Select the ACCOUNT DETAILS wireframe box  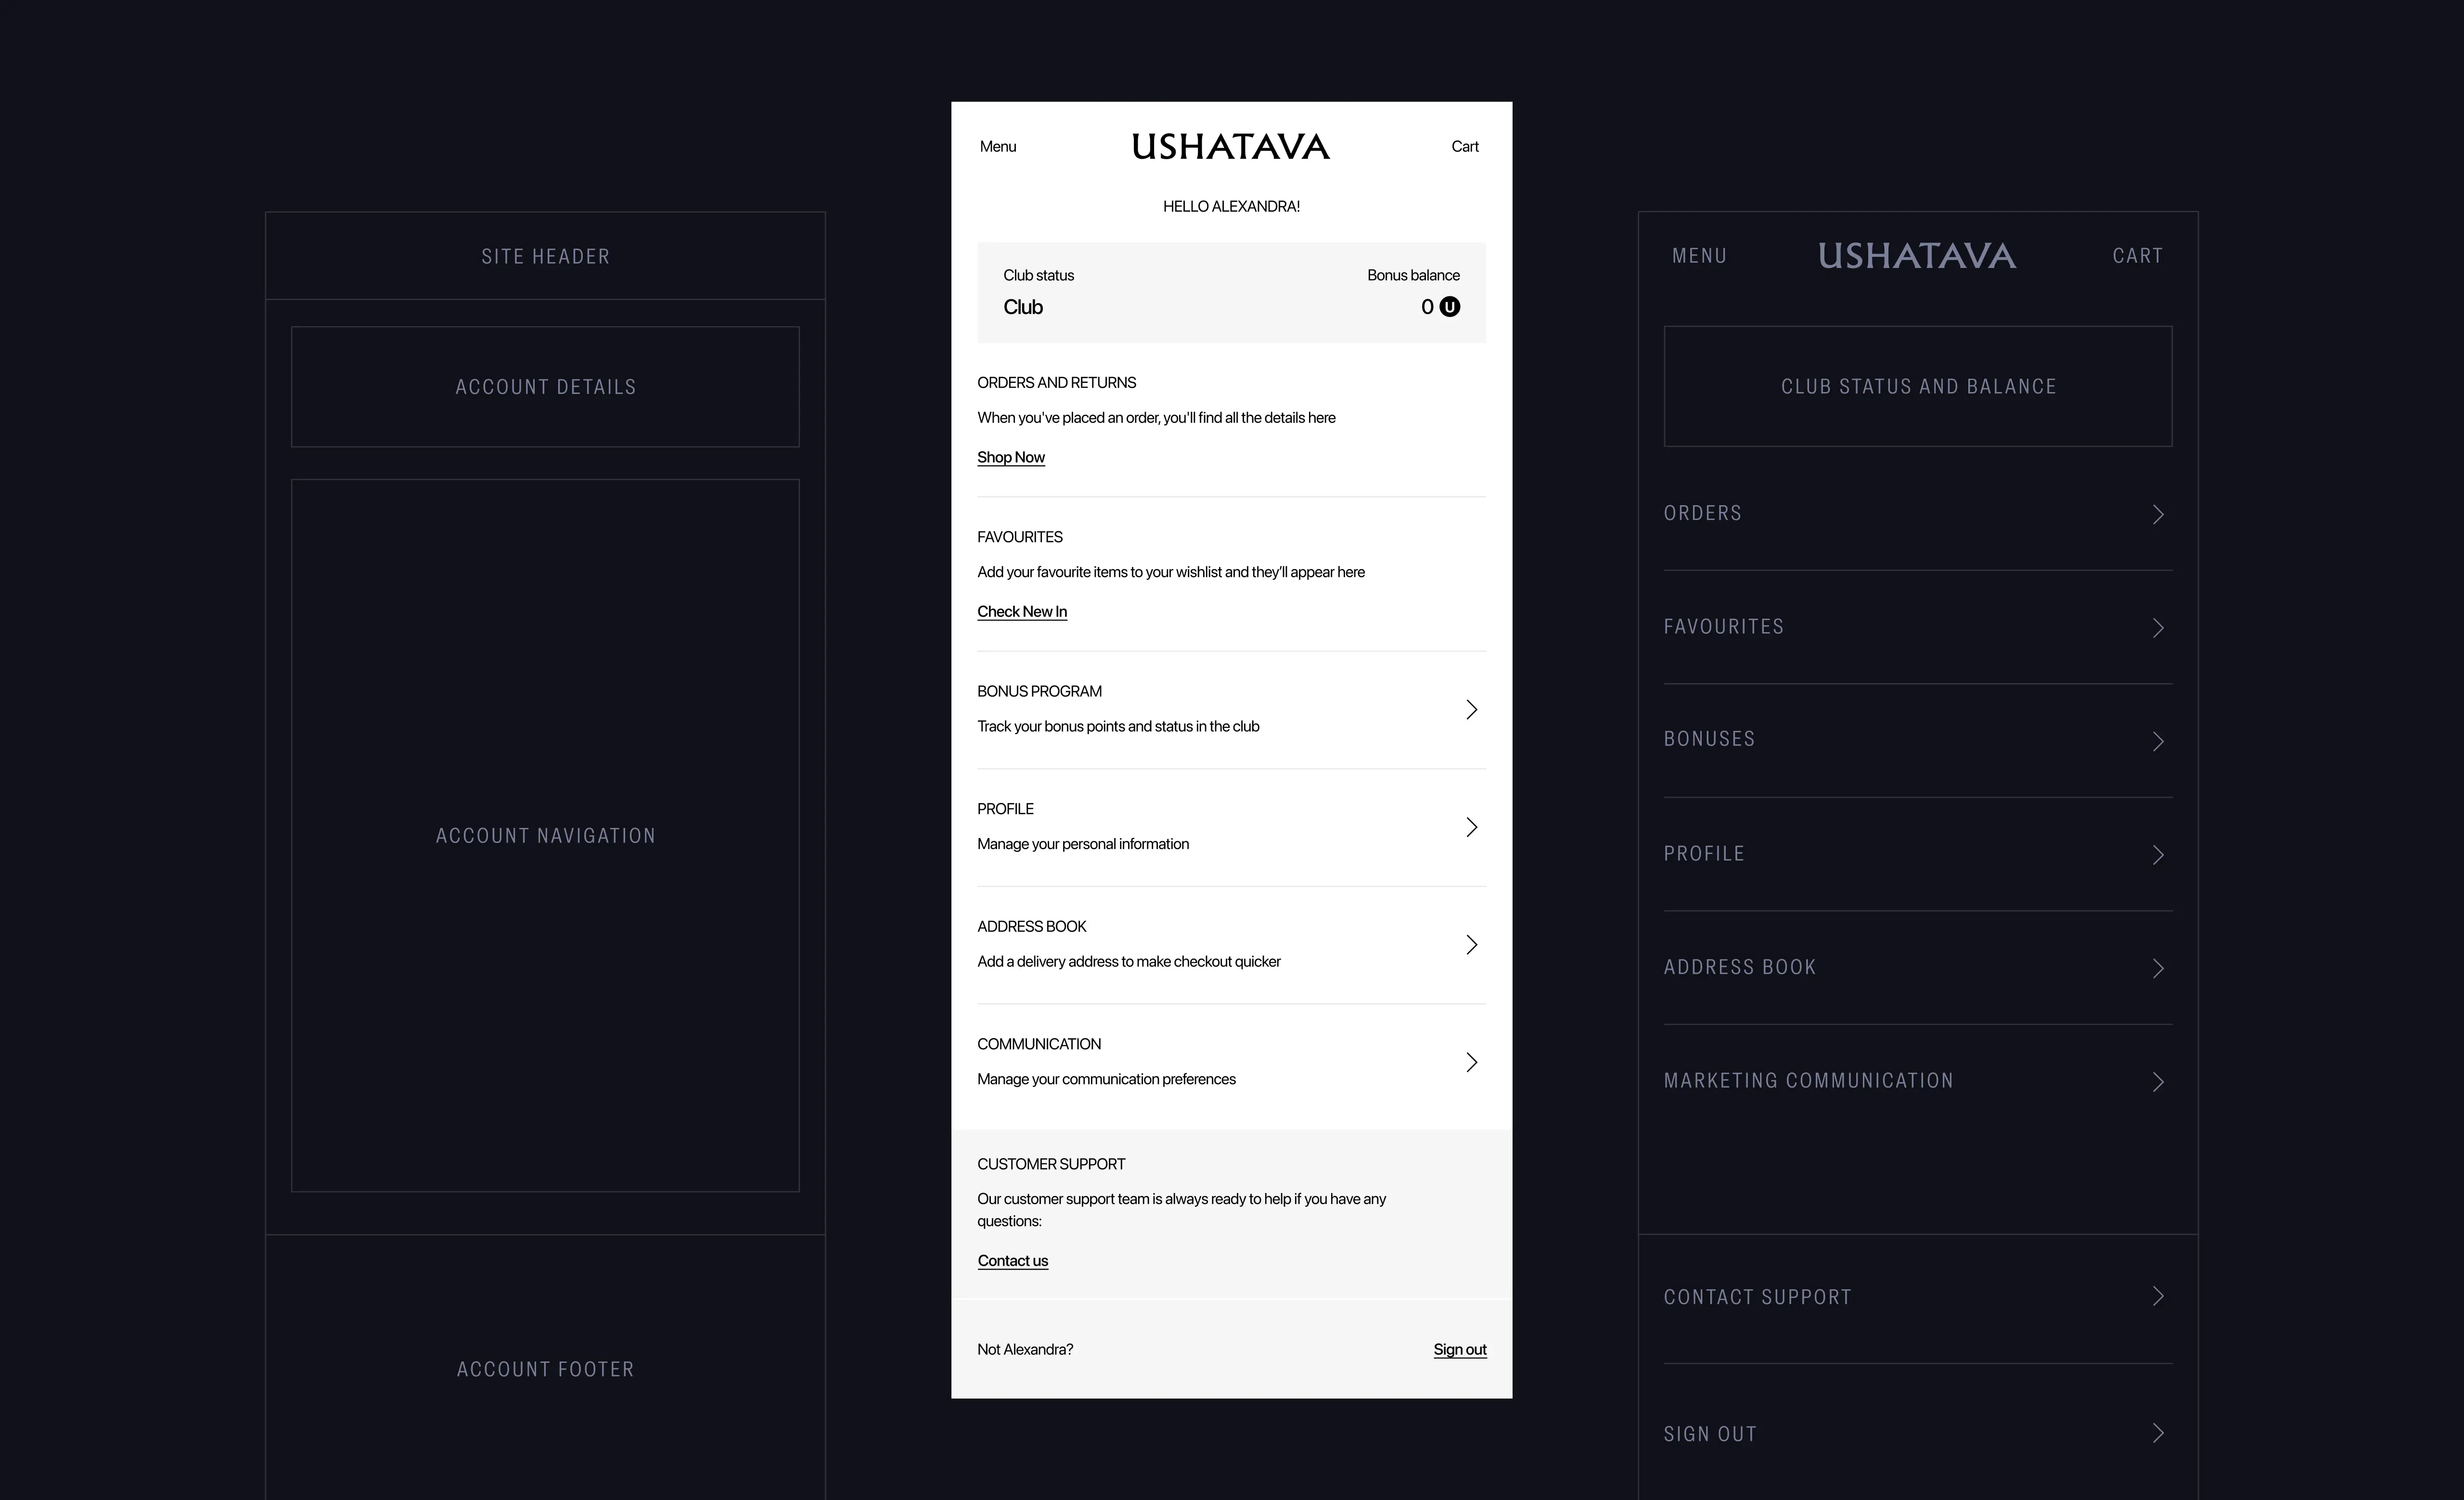545,387
